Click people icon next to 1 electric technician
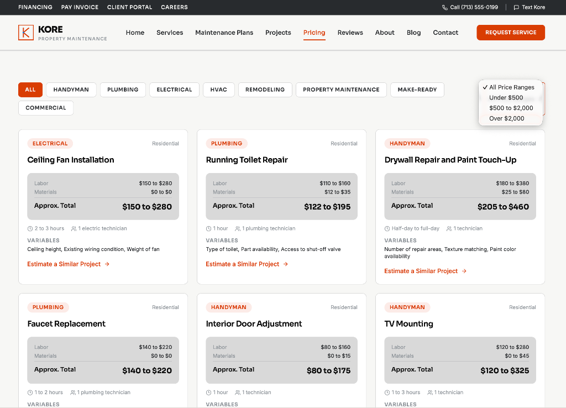Image resolution: width=566 pixels, height=408 pixels. [74, 228]
